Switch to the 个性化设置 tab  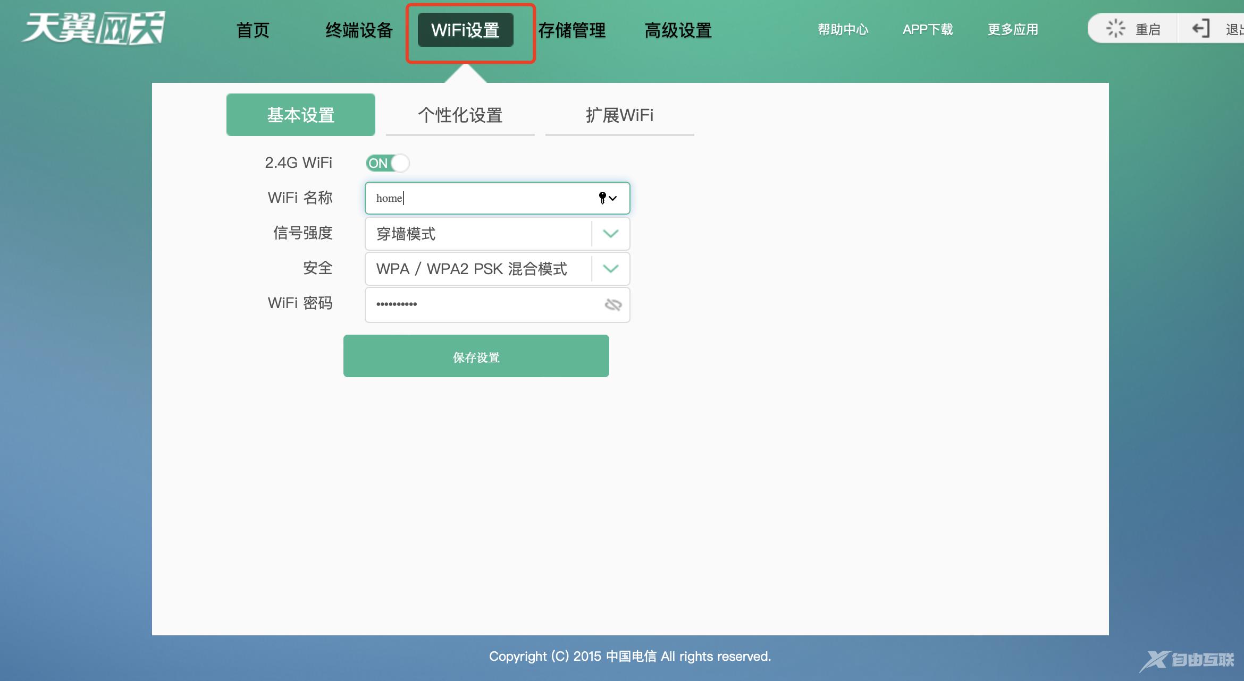tap(460, 115)
